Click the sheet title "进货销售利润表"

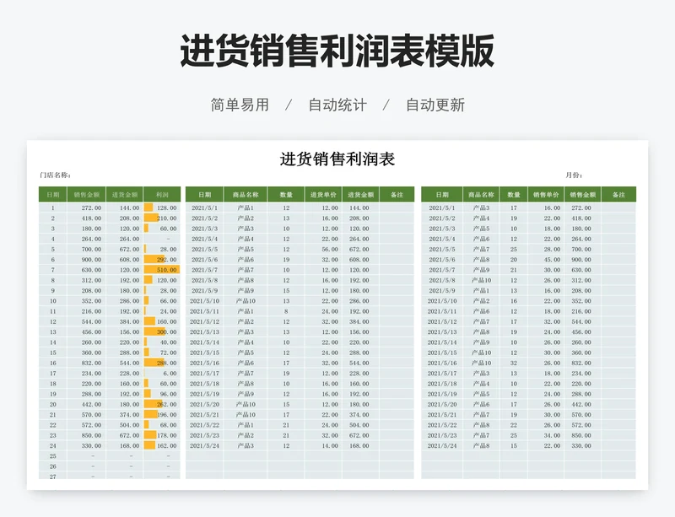click(337, 159)
